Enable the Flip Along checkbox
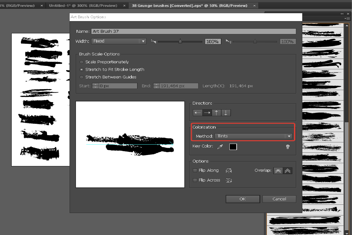The image size is (352, 235). [195, 170]
